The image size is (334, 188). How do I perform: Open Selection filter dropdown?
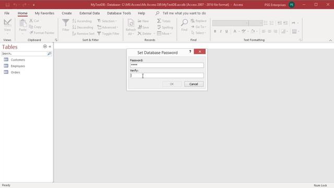pyautogui.click(x=107, y=21)
